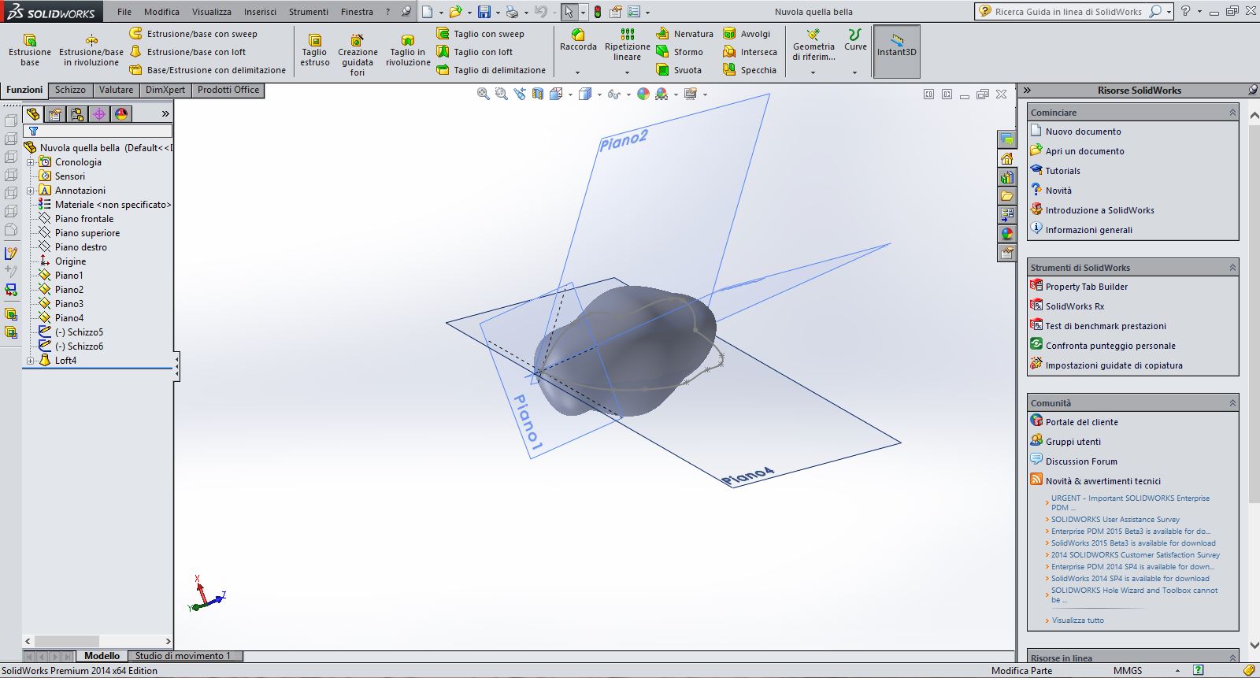This screenshot has width=1260, height=678.
Task: Expand the Annotazioni tree node
Action: click(31, 191)
